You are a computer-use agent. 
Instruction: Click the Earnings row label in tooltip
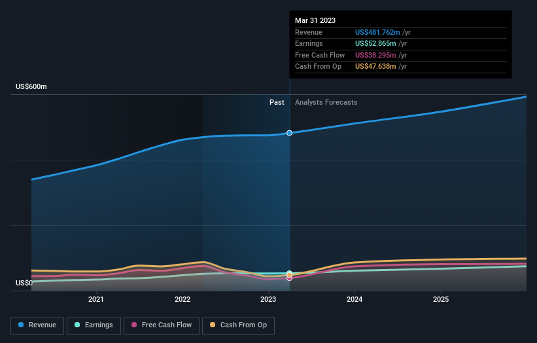coord(309,43)
